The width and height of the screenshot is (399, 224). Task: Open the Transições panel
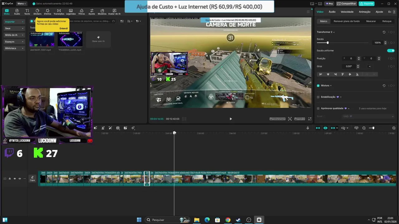tap(59, 12)
